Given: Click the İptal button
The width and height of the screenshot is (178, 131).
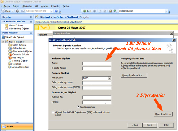Looking at the screenshot, I should click(166, 125).
